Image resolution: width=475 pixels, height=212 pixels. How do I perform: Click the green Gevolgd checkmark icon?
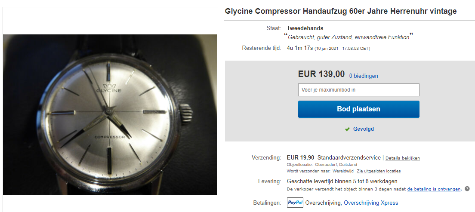pyautogui.click(x=348, y=129)
